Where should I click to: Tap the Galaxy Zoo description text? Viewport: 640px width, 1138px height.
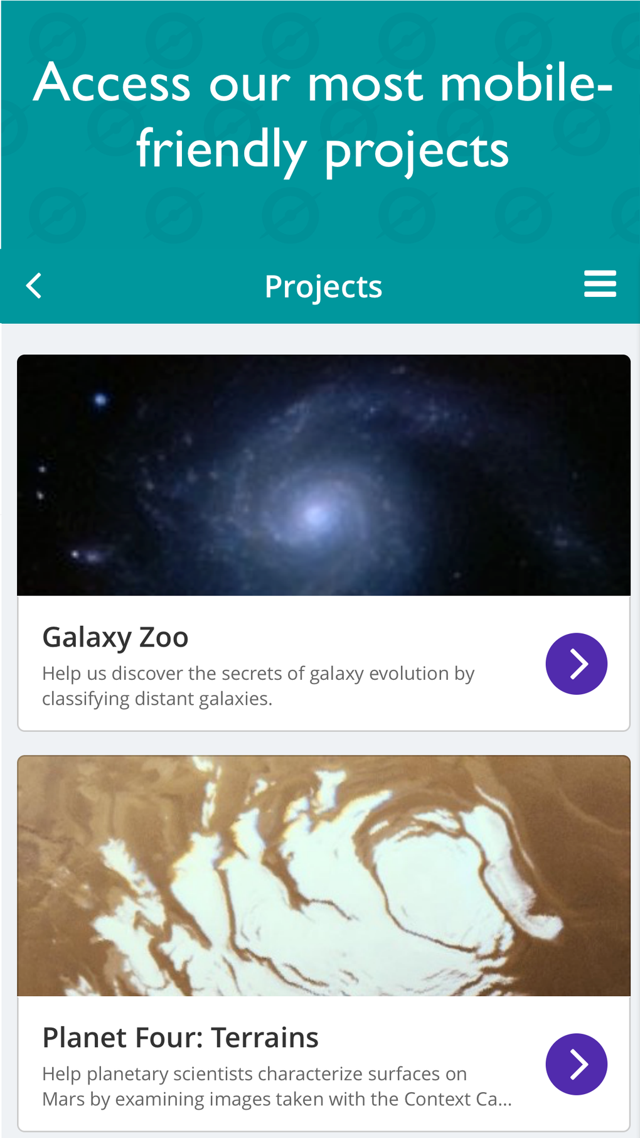click(259, 685)
